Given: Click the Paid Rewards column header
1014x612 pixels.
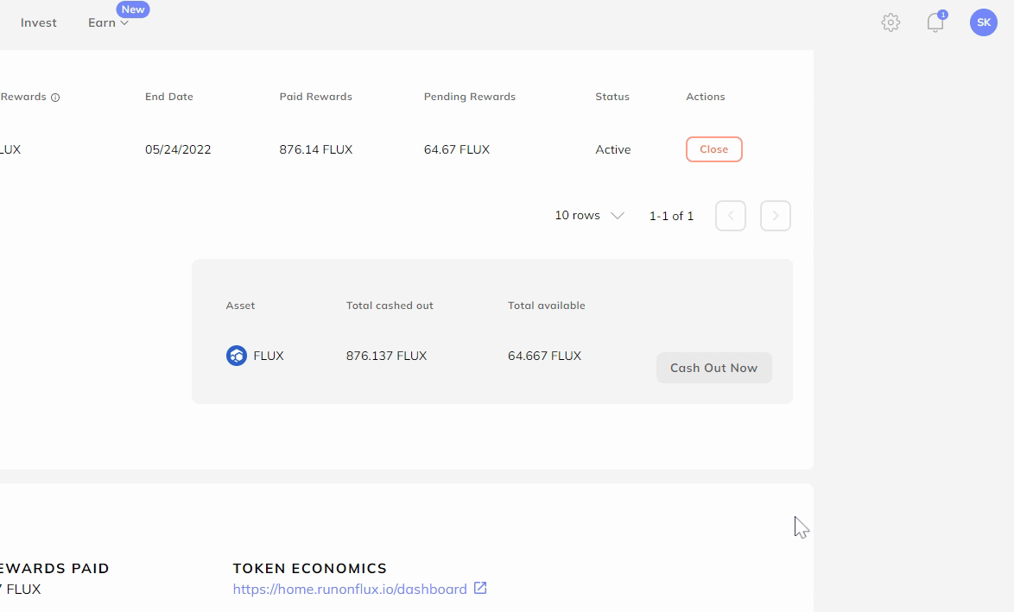Looking at the screenshot, I should [315, 97].
